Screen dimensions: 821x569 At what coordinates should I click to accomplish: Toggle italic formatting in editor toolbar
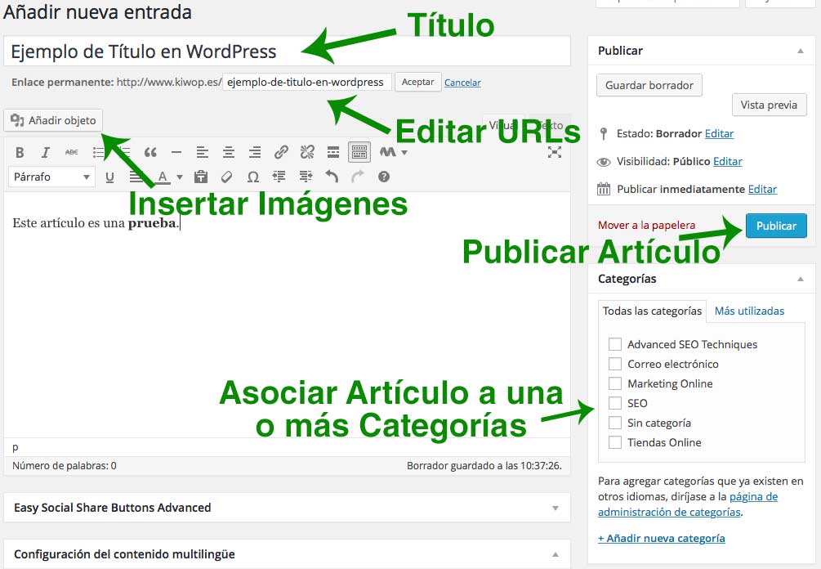[x=46, y=152]
